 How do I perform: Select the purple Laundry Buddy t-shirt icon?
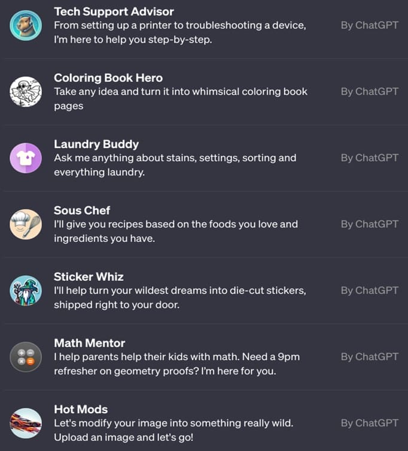click(26, 158)
